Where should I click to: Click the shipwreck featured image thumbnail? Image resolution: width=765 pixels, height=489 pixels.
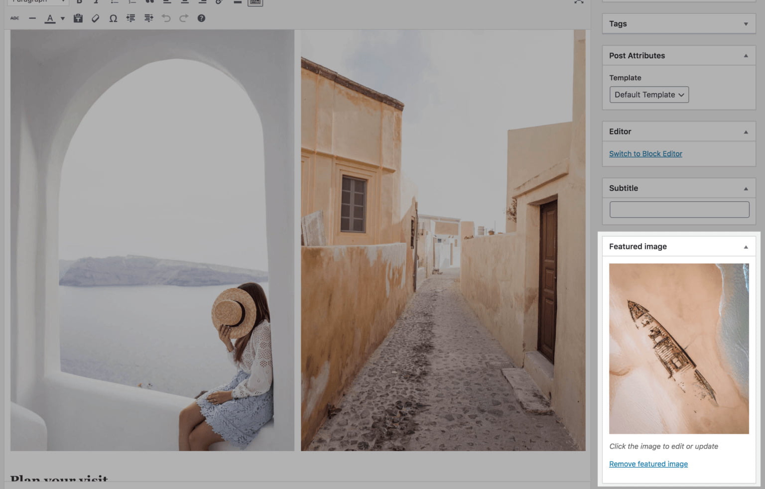(679, 349)
